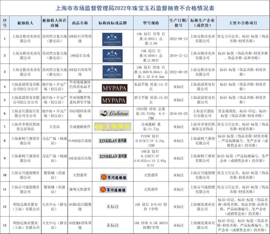The image size is (270, 234).
Task: Click the row 10 mall cell 紫锦城（黄浦店）
Action: coord(55,175)
